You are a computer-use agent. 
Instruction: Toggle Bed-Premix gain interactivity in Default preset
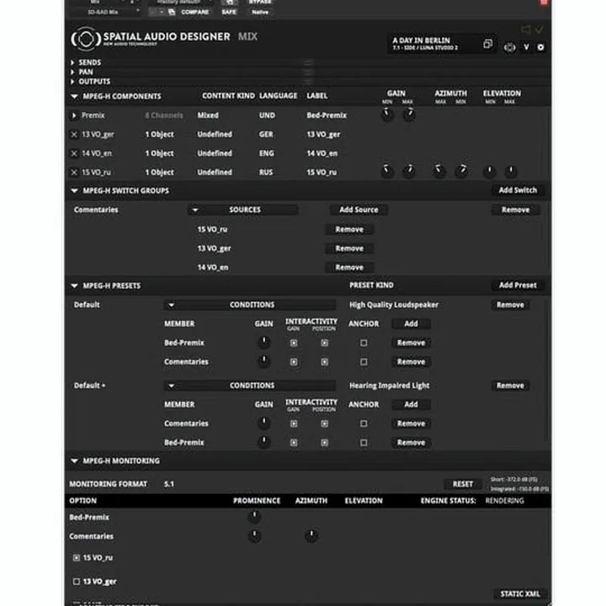coord(294,343)
